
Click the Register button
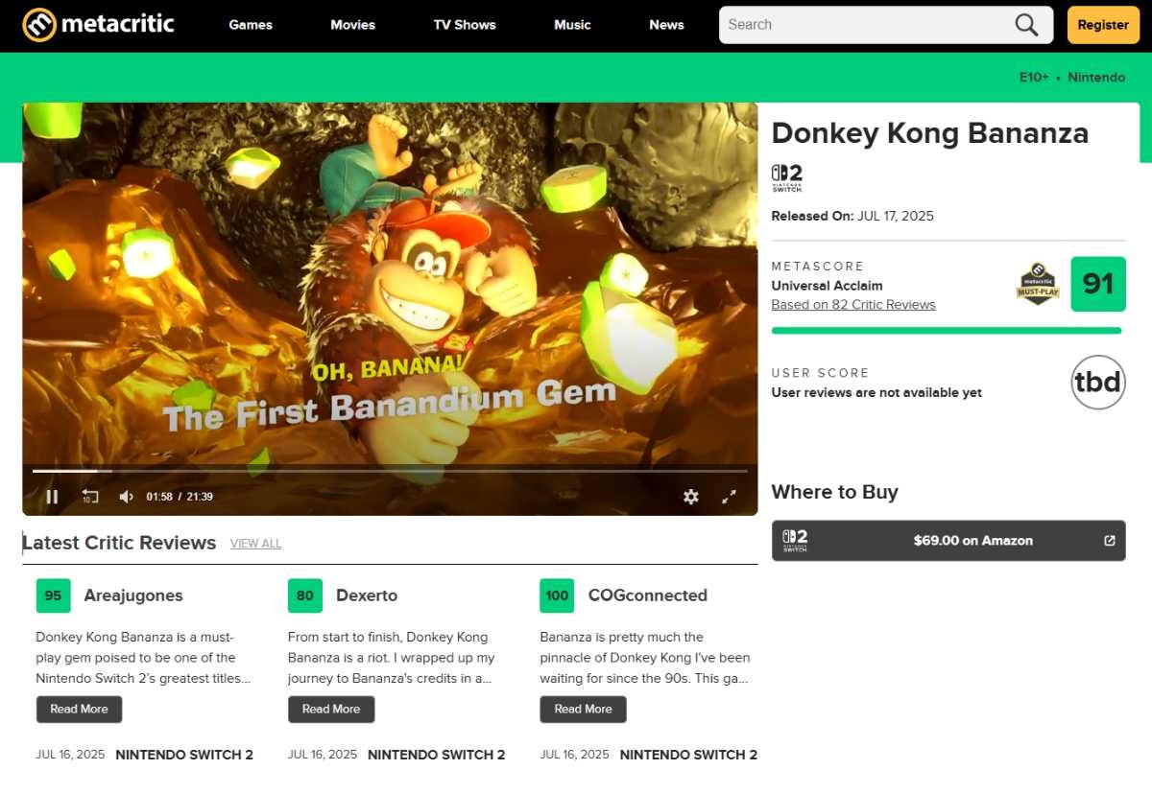(x=1102, y=25)
